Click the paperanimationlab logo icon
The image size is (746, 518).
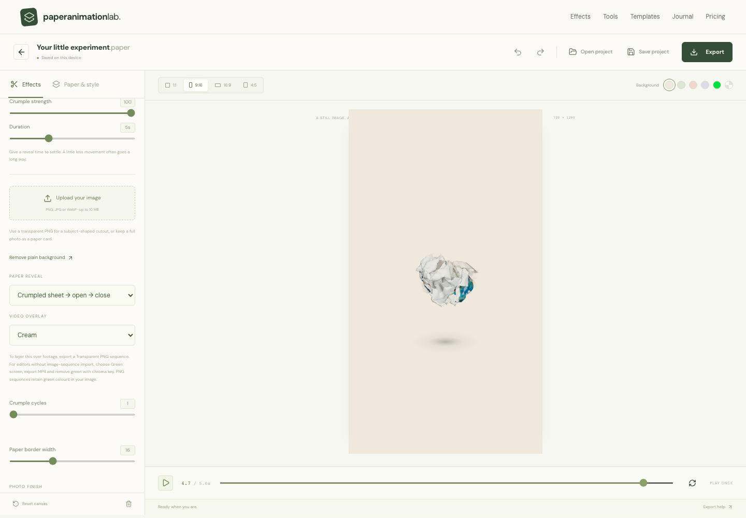click(29, 17)
